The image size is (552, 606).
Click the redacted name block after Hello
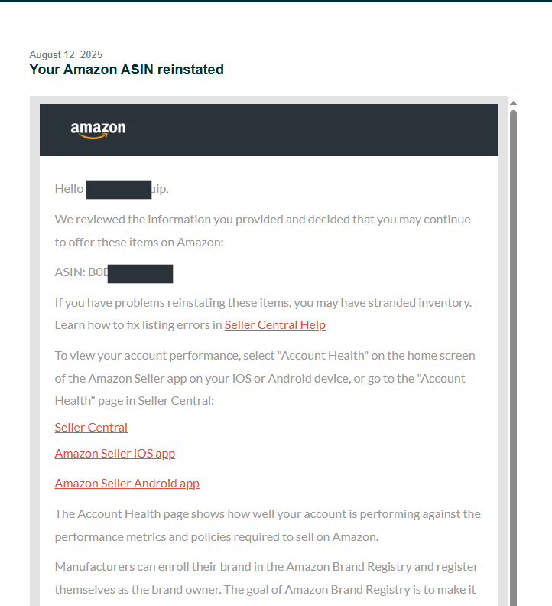[119, 190]
